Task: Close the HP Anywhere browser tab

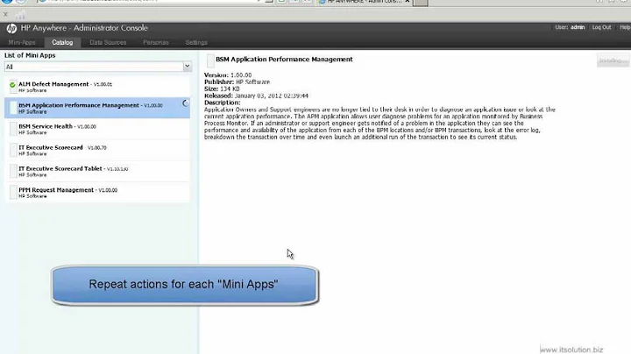Action: click(408, 2)
